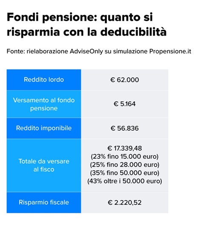Click the word 'deducibilità' in the title

(x=133, y=32)
